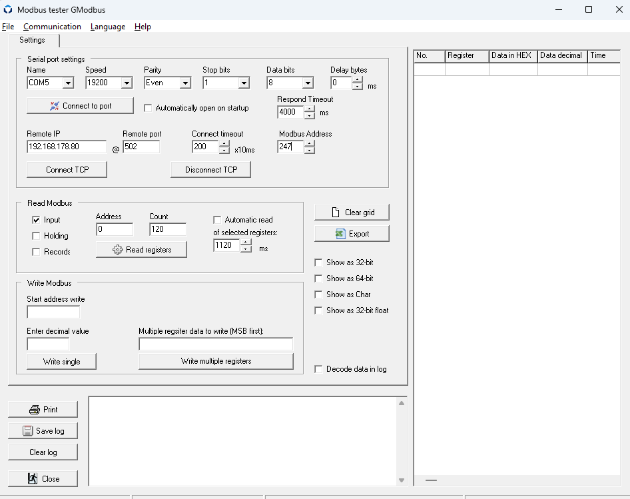
Task: Click the floppy disk Save log icon
Action: tap(28, 431)
